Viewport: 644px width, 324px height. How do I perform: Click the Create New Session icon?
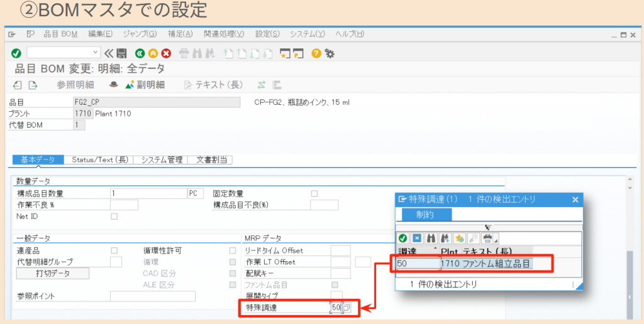coord(285,53)
